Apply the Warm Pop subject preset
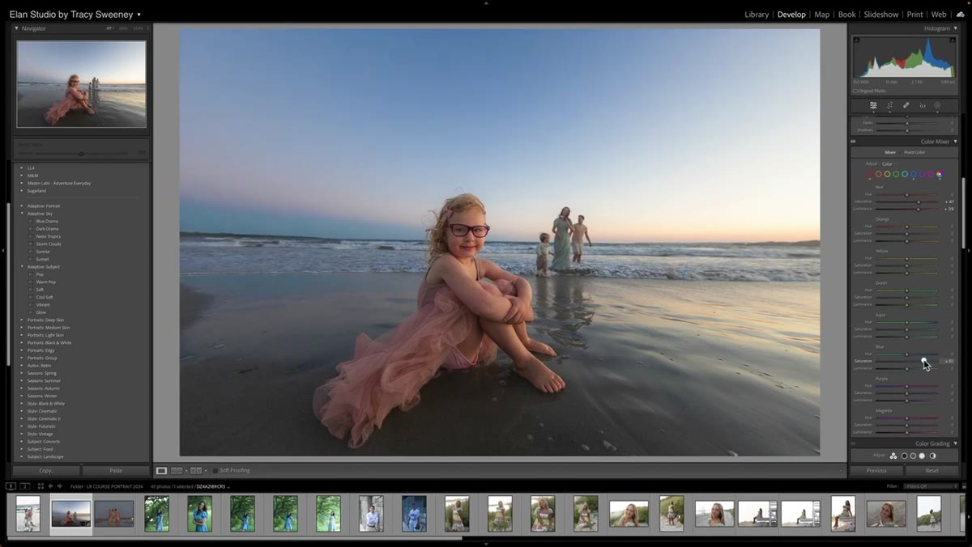 [45, 282]
